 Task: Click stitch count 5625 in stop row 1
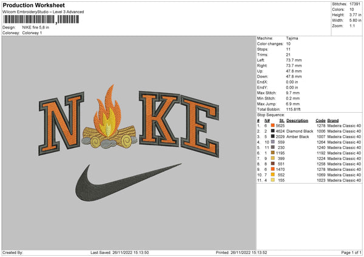point(280,125)
